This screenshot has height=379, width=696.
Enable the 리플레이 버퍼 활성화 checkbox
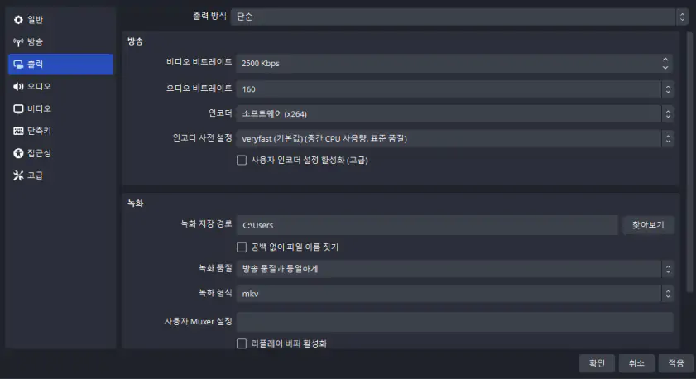242,343
